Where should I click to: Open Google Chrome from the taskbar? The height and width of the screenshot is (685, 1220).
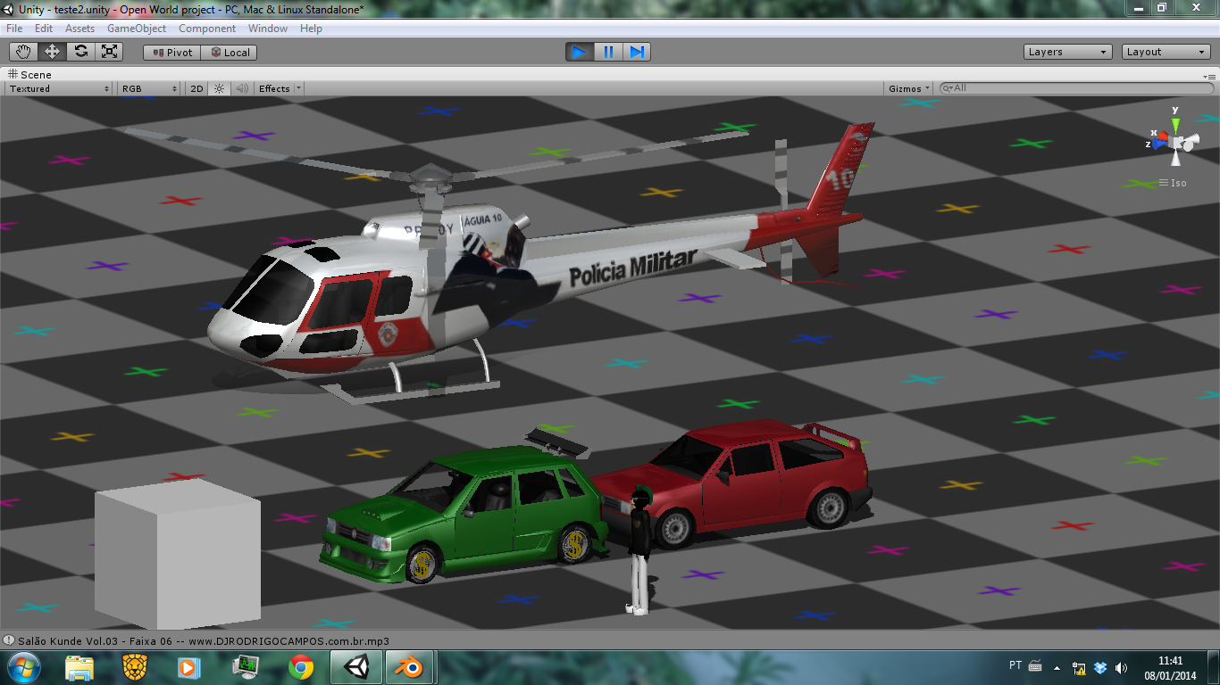[x=301, y=667]
